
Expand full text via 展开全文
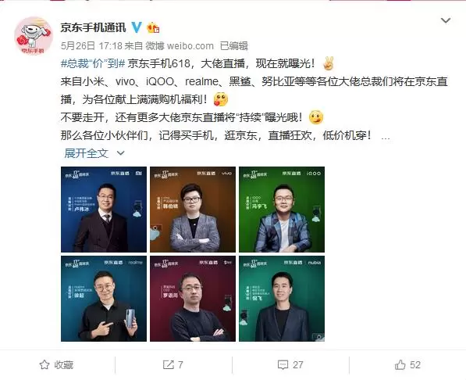click(x=86, y=153)
